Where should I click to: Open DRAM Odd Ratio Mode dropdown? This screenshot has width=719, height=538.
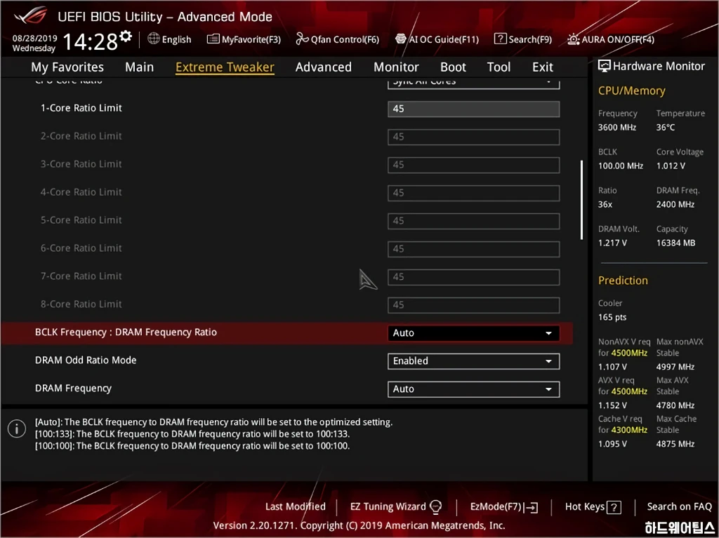pyautogui.click(x=473, y=361)
